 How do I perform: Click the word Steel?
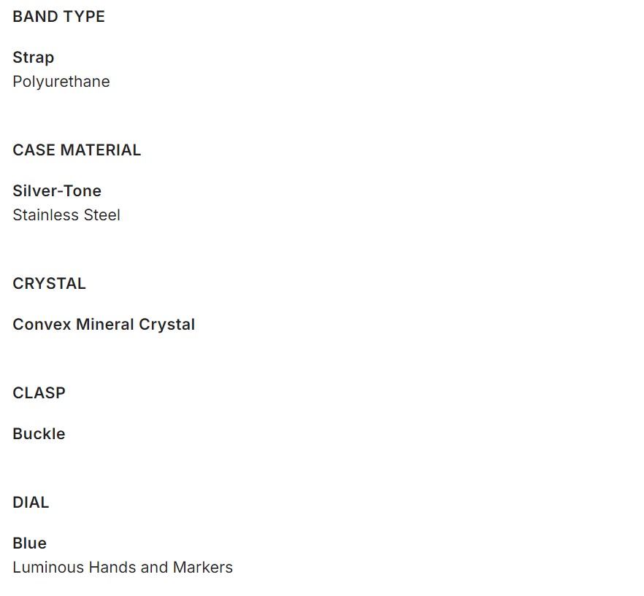point(104,215)
